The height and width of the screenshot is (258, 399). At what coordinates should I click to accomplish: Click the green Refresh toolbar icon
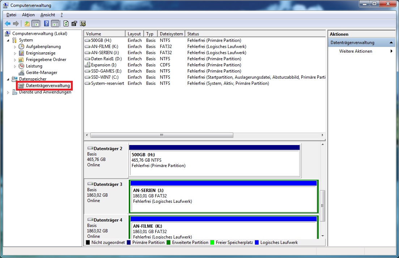coord(66,23)
